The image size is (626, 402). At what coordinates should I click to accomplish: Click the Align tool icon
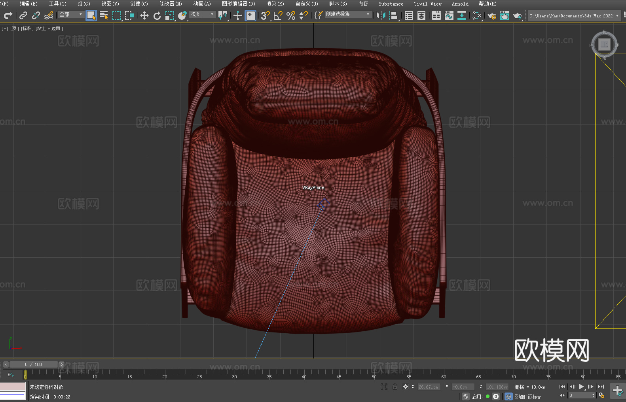click(x=394, y=15)
